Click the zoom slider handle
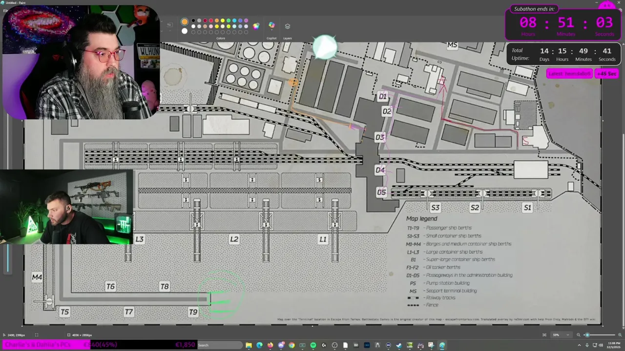The width and height of the screenshot is (625, 351). (x=587, y=335)
